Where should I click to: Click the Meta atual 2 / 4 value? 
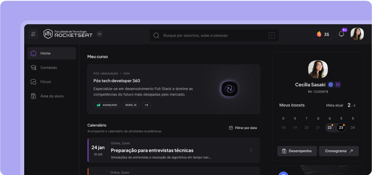(351, 105)
